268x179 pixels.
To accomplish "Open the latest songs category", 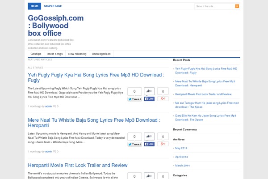I will (x=54, y=54).
